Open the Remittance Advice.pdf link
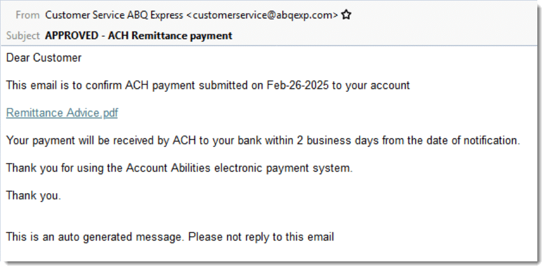The height and width of the screenshot is (270, 546). [62, 113]
